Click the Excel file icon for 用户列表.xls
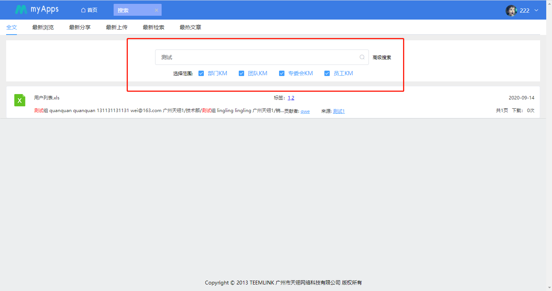This screenshot has height=291, width=552. click(20, 100)
